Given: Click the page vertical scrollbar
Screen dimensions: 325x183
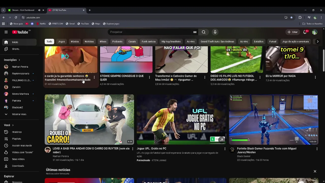Looking at the screenshot, I should pos(323,61).
